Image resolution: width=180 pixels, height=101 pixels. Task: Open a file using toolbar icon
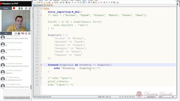pos(37,2)
